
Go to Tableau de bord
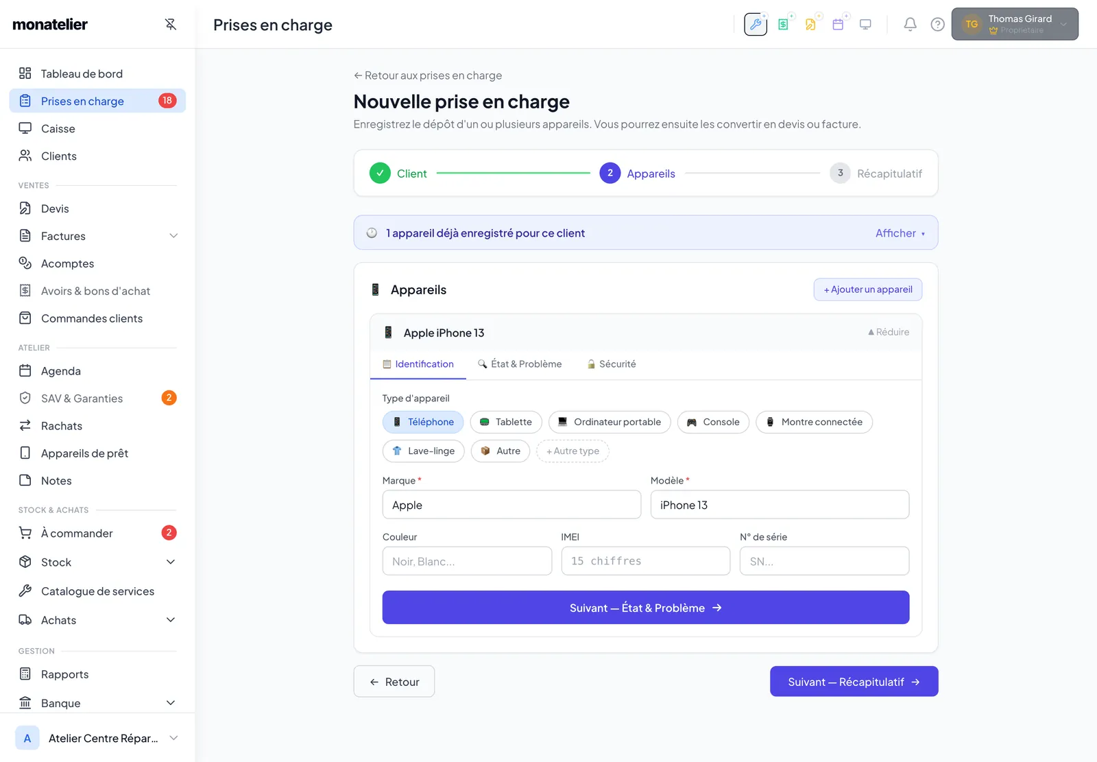[97, 73]
